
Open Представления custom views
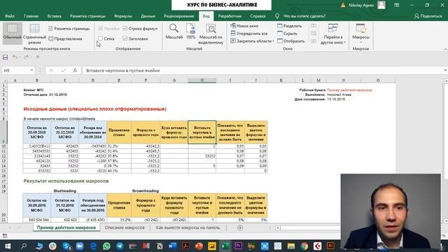click(x=65, y=38)
